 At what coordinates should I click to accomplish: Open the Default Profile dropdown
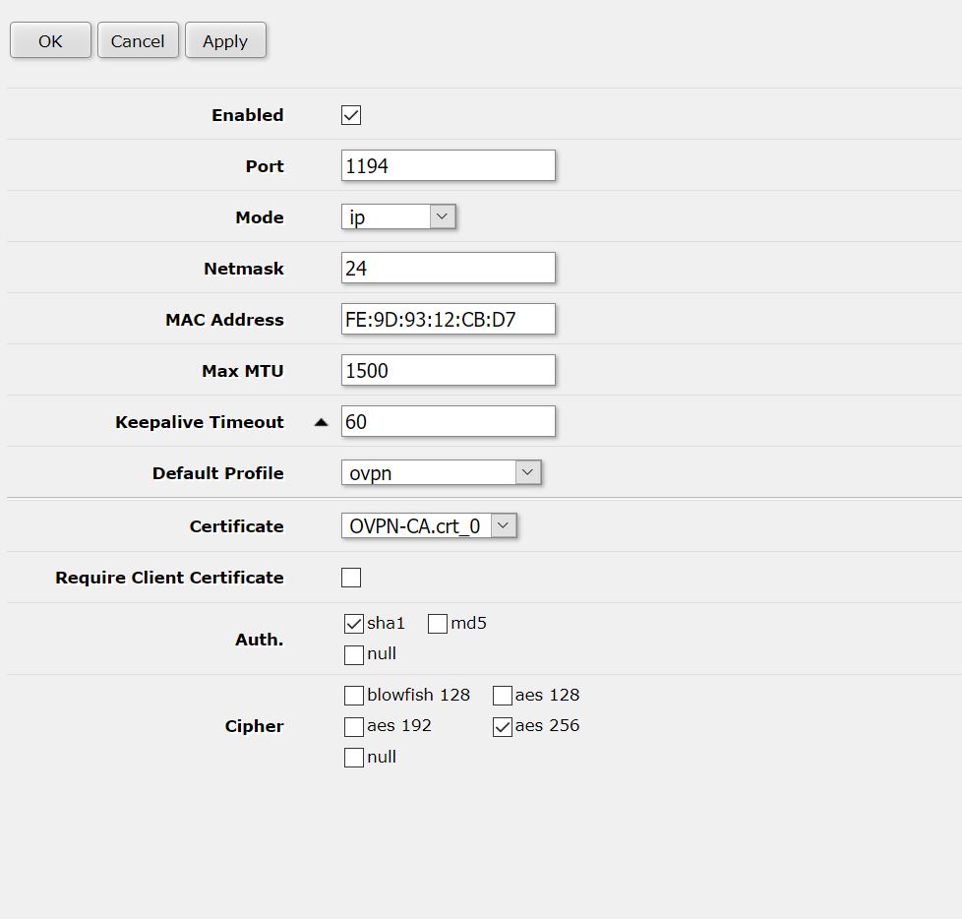coord(529,472)
